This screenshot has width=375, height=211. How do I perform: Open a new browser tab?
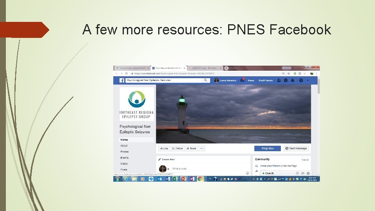tap(226, 68)
